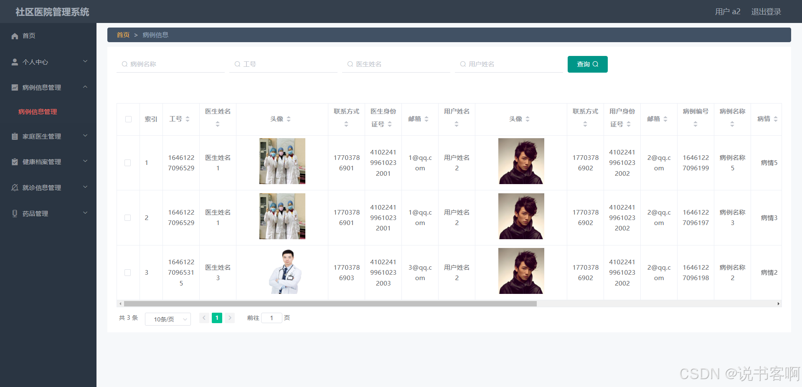
Task: Click scrollbar left arrow
Action: tap(120, 304)
